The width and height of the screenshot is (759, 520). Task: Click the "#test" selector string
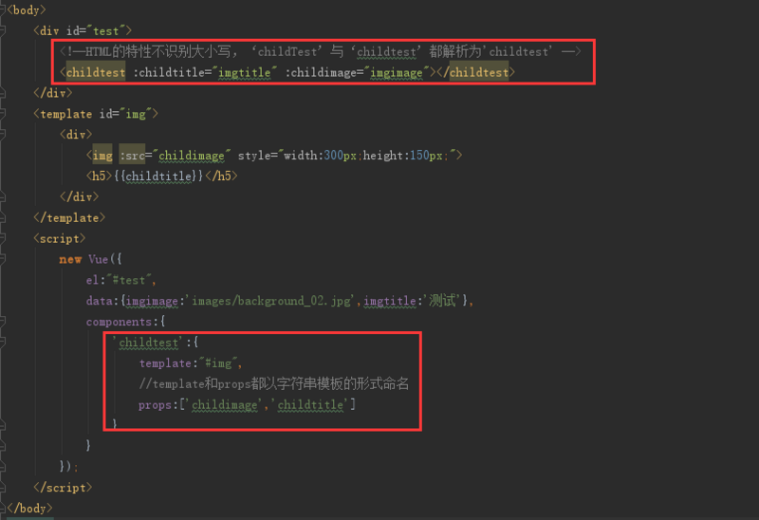pos(129,280)
